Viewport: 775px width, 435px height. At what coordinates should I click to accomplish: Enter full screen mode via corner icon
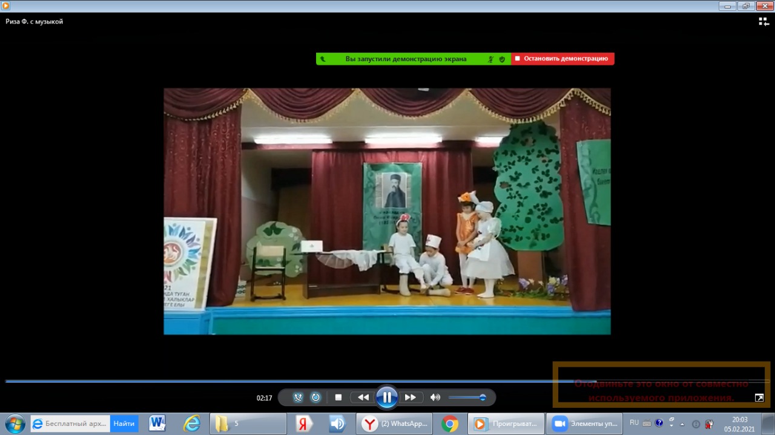coord(759,397)
